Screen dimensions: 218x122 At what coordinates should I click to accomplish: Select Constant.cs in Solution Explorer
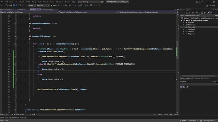click(191, 29)
